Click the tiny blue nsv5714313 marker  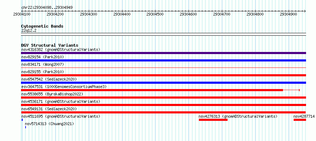point(26,127)
